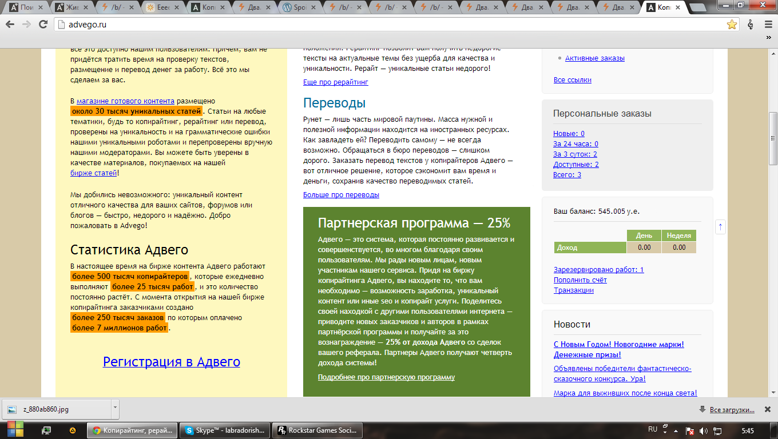Open the network tray icon
The image size is (778, 439).
coord(717,430)
